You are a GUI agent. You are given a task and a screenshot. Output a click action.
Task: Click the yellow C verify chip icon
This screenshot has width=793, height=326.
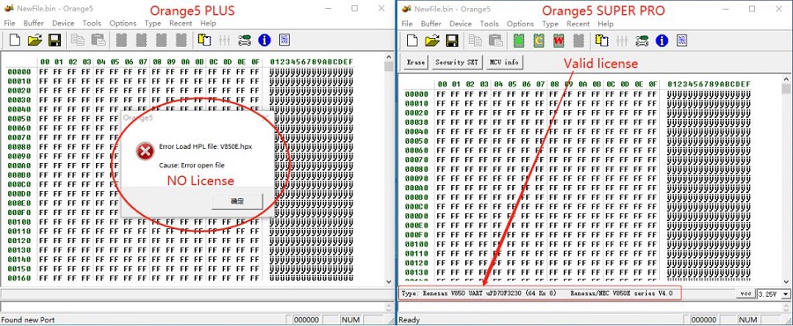pos(538,41)
